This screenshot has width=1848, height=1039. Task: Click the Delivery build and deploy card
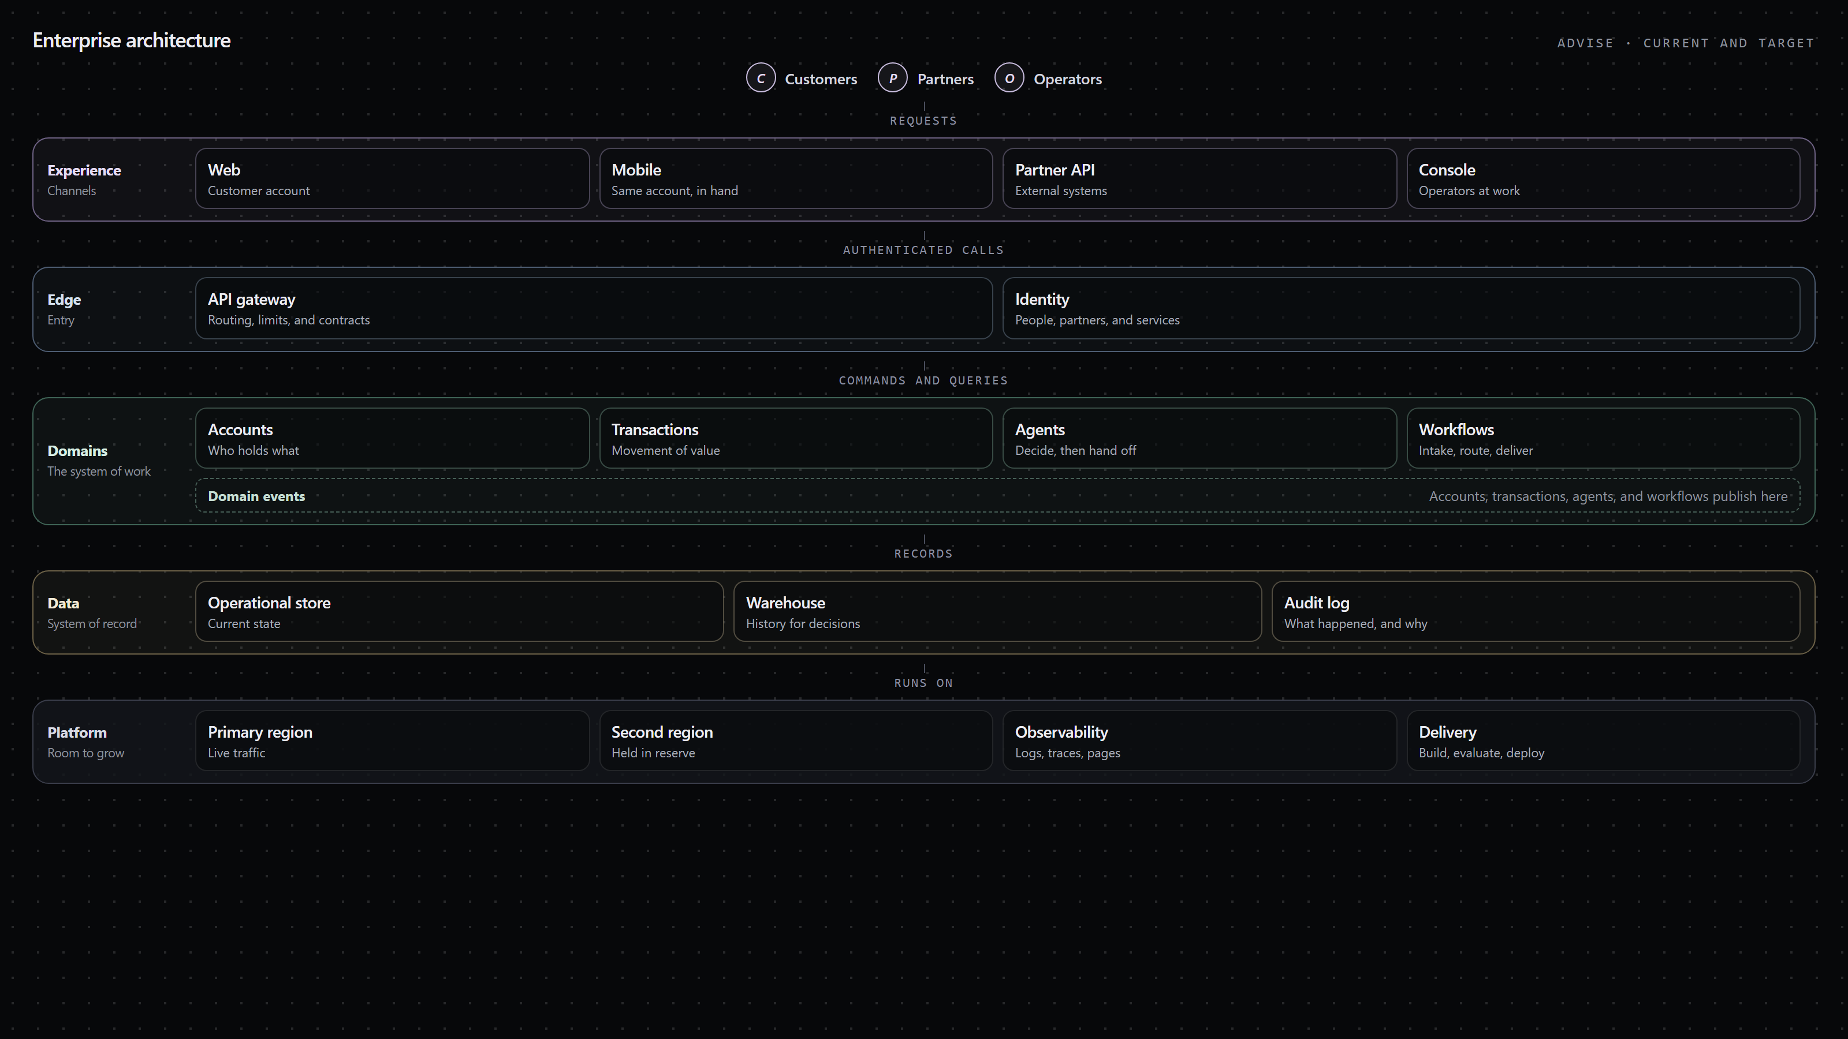point(1603,741)
